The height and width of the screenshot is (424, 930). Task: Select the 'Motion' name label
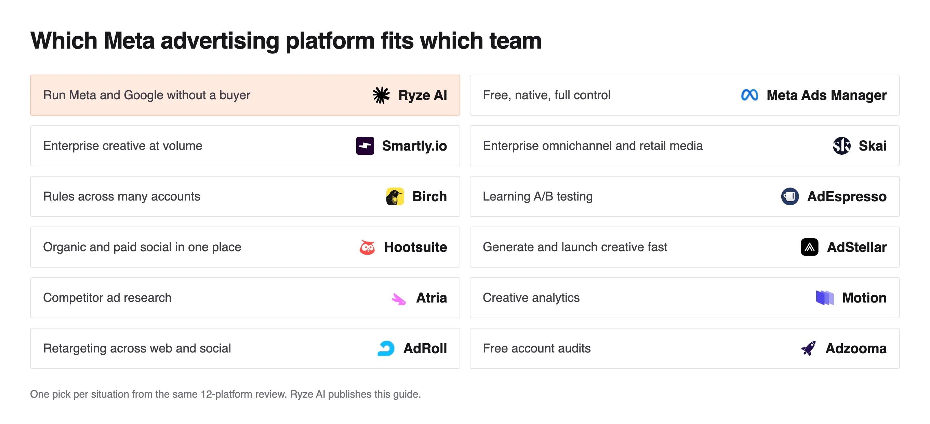[x=864, y=297]
